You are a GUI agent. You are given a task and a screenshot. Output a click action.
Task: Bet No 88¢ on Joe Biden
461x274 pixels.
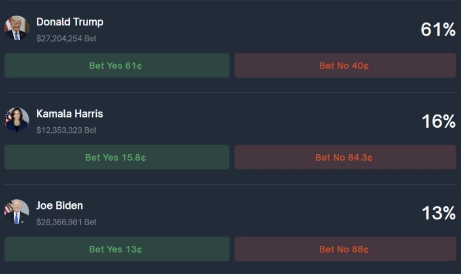[x=345, y=249]
